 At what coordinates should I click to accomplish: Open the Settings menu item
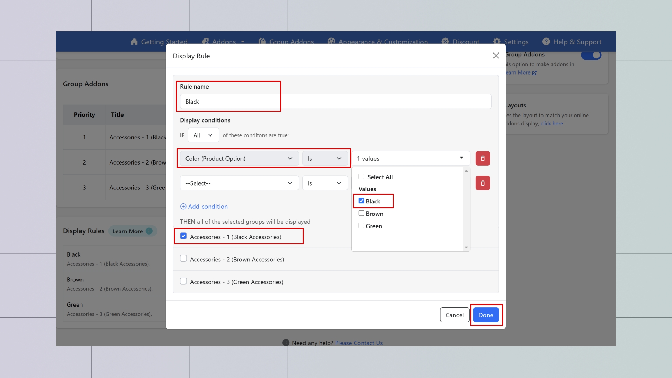pos(516,42)
